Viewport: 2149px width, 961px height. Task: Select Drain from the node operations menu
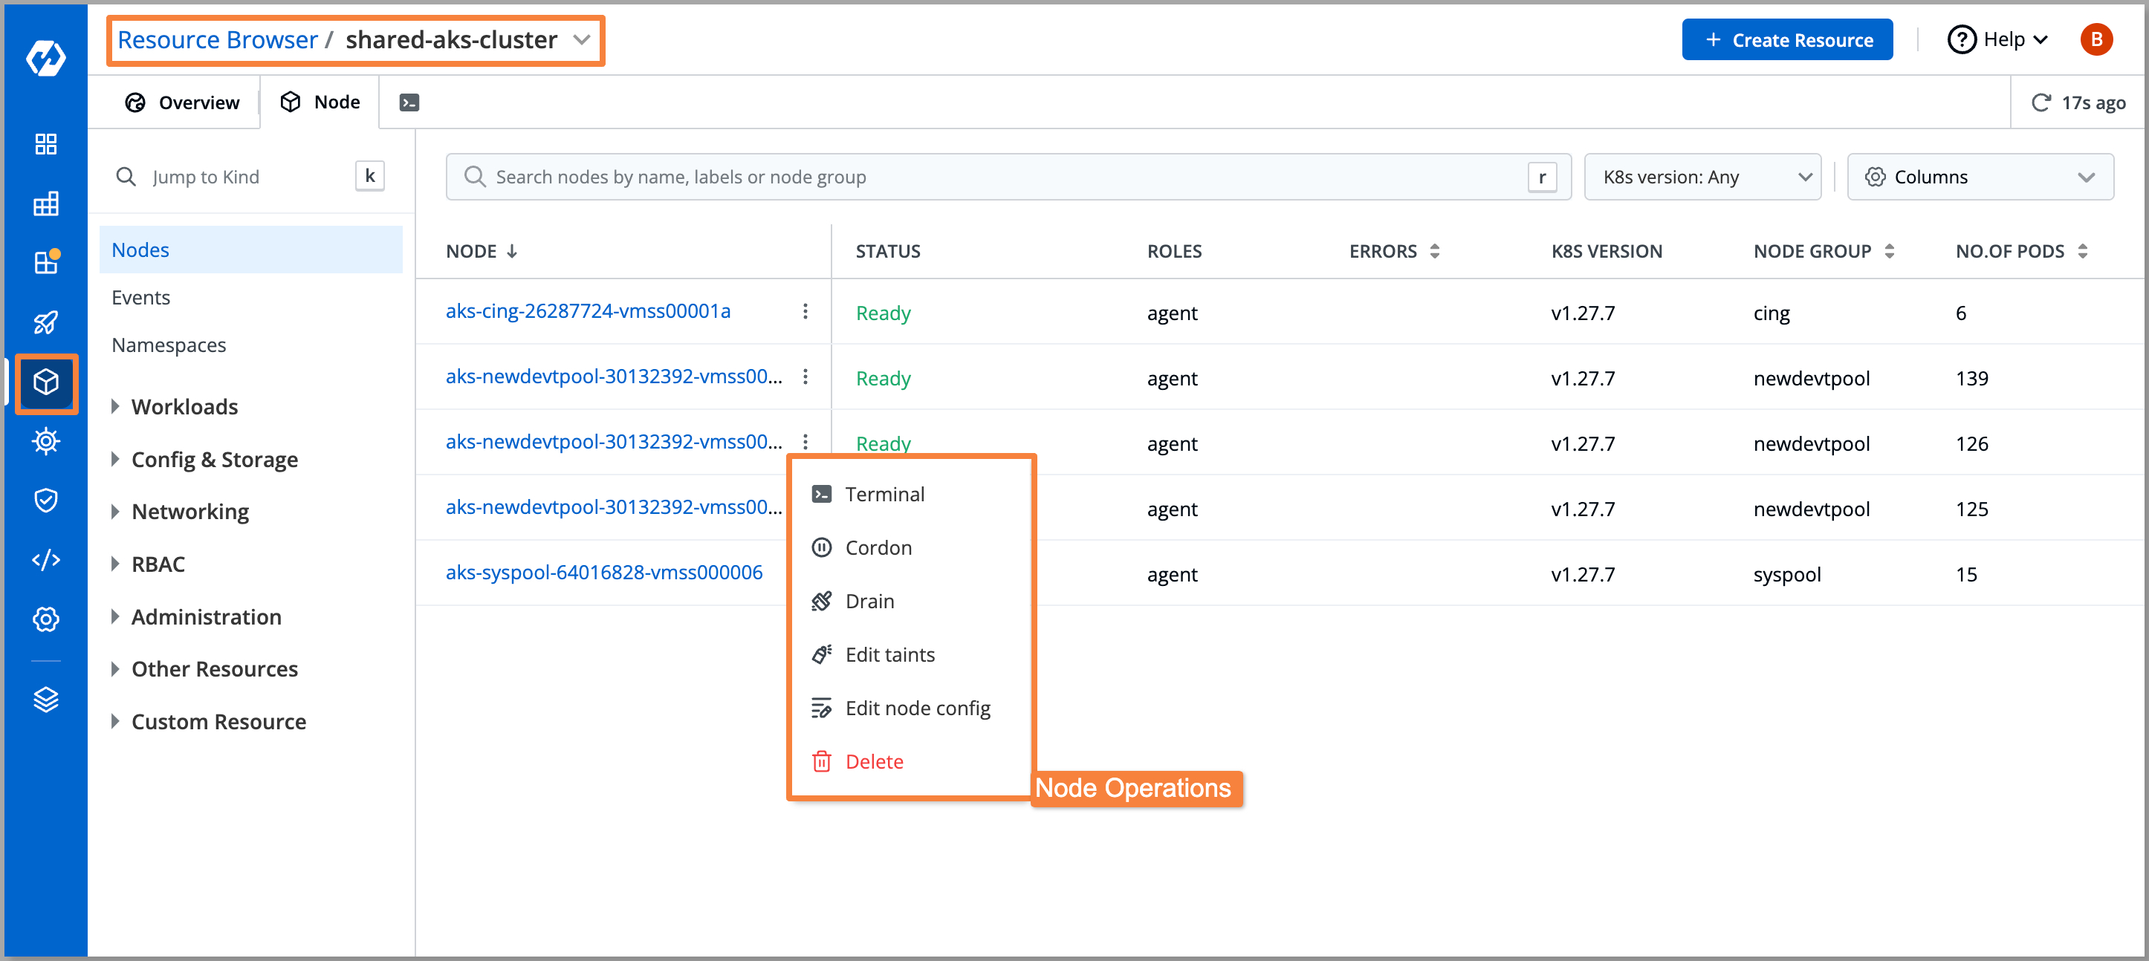pos(870,600)
